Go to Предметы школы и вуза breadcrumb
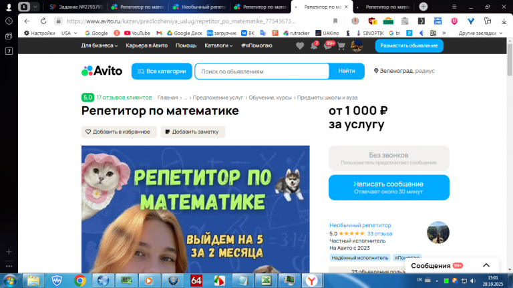 tap(327, 98)
